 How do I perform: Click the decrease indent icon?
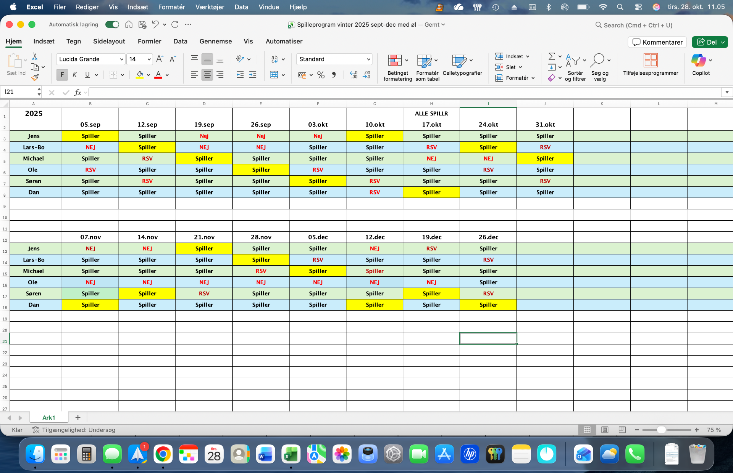tap(240, 75)
